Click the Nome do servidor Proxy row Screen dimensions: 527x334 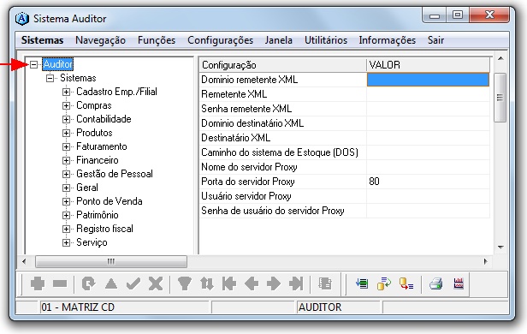tap(345, 167)
